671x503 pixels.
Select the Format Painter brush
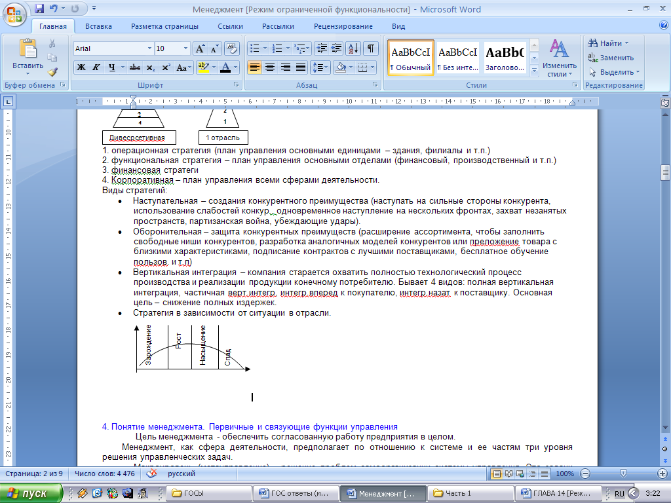(52, 72)
